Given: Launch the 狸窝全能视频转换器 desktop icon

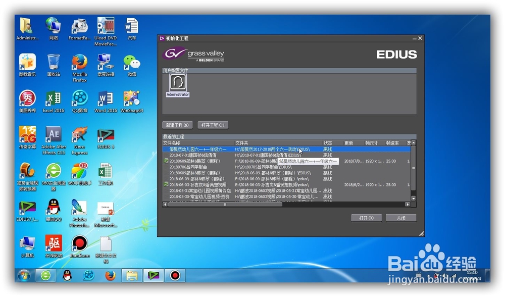Looking at the screenshot, I should [27, 177].
